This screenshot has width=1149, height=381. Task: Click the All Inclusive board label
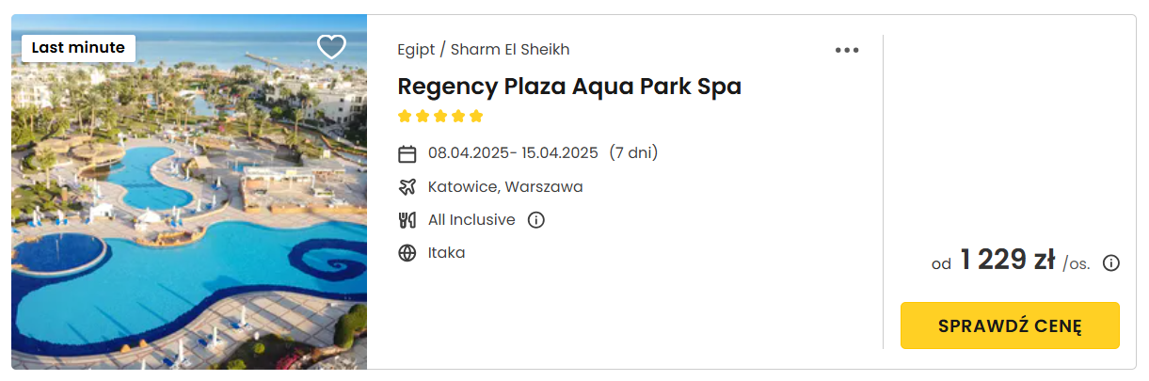click(x=471, y=220)
